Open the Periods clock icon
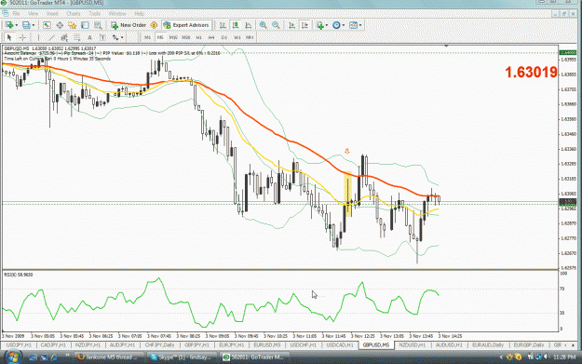The width and height of the screenshot is (582, 364). tap(336, 25)
